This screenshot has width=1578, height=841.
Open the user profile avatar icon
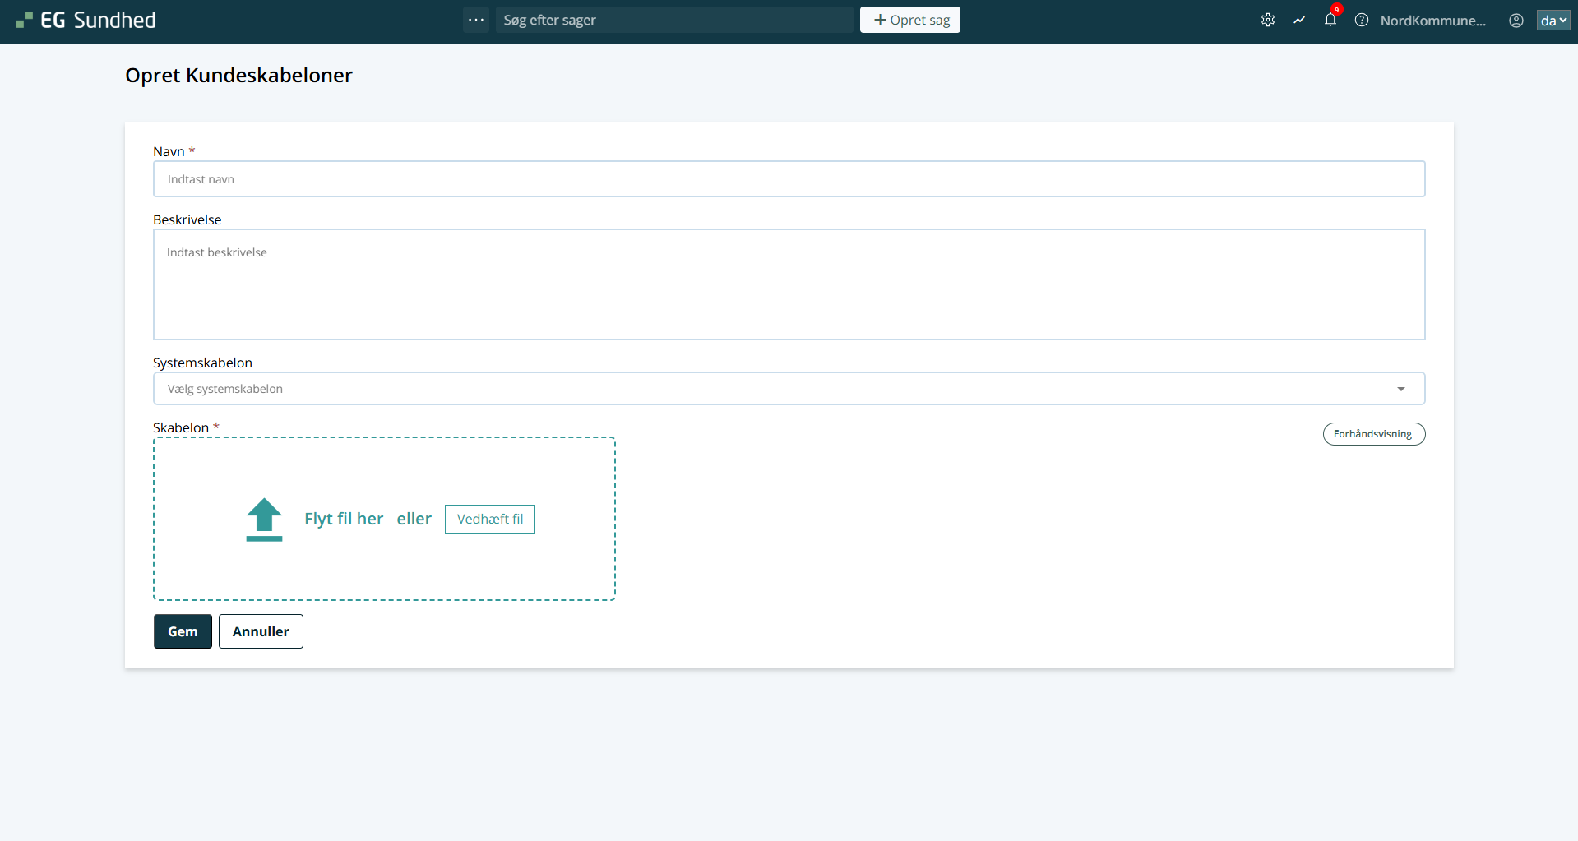[x=1516, y=21]
